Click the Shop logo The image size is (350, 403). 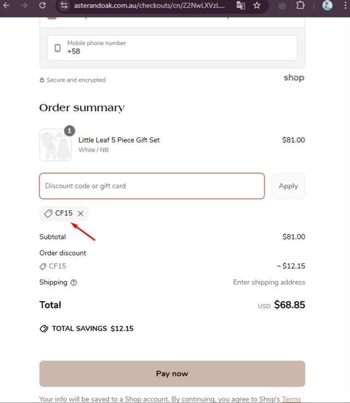click(294, 78)
